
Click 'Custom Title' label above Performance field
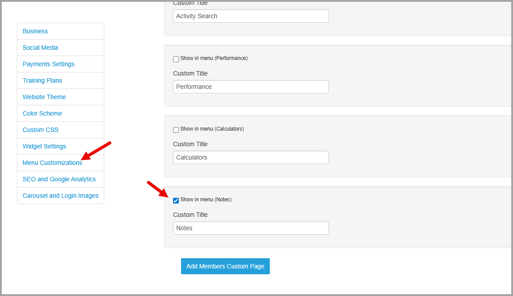(x=190, y=73)
